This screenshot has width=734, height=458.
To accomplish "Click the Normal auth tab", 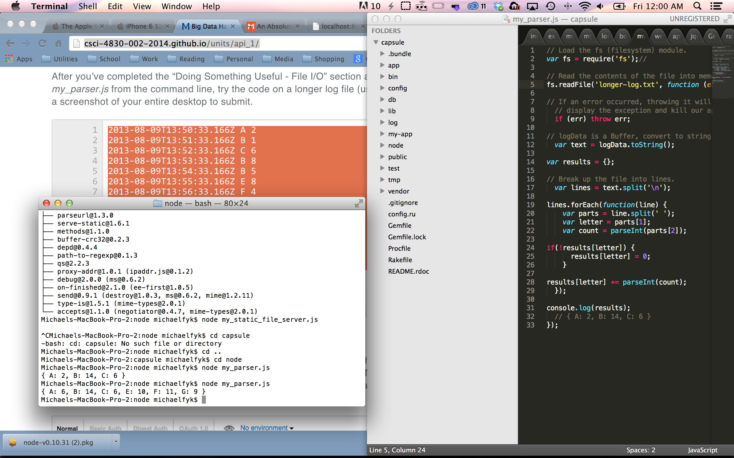I will [x=67, y=428].
